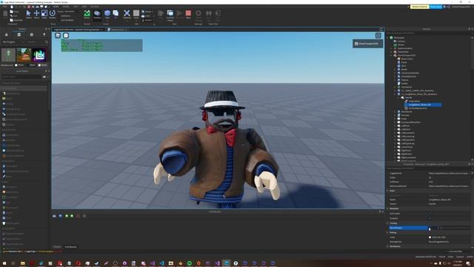The image size is (474, 267).
Task: Open the Material dropdown arrow
Action: (127, 21)
